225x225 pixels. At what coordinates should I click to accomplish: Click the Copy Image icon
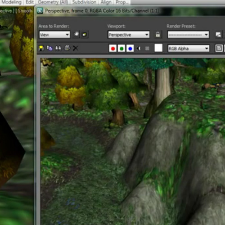(49, 48)
